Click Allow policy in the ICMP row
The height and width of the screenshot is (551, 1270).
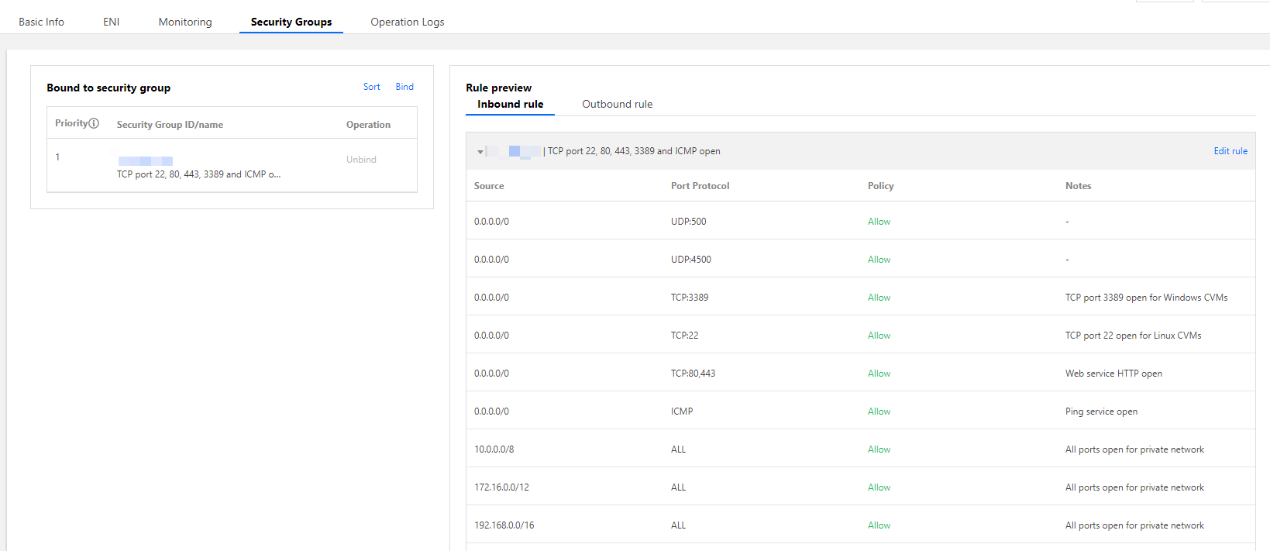pyautogui.click(x=879, y=412)
